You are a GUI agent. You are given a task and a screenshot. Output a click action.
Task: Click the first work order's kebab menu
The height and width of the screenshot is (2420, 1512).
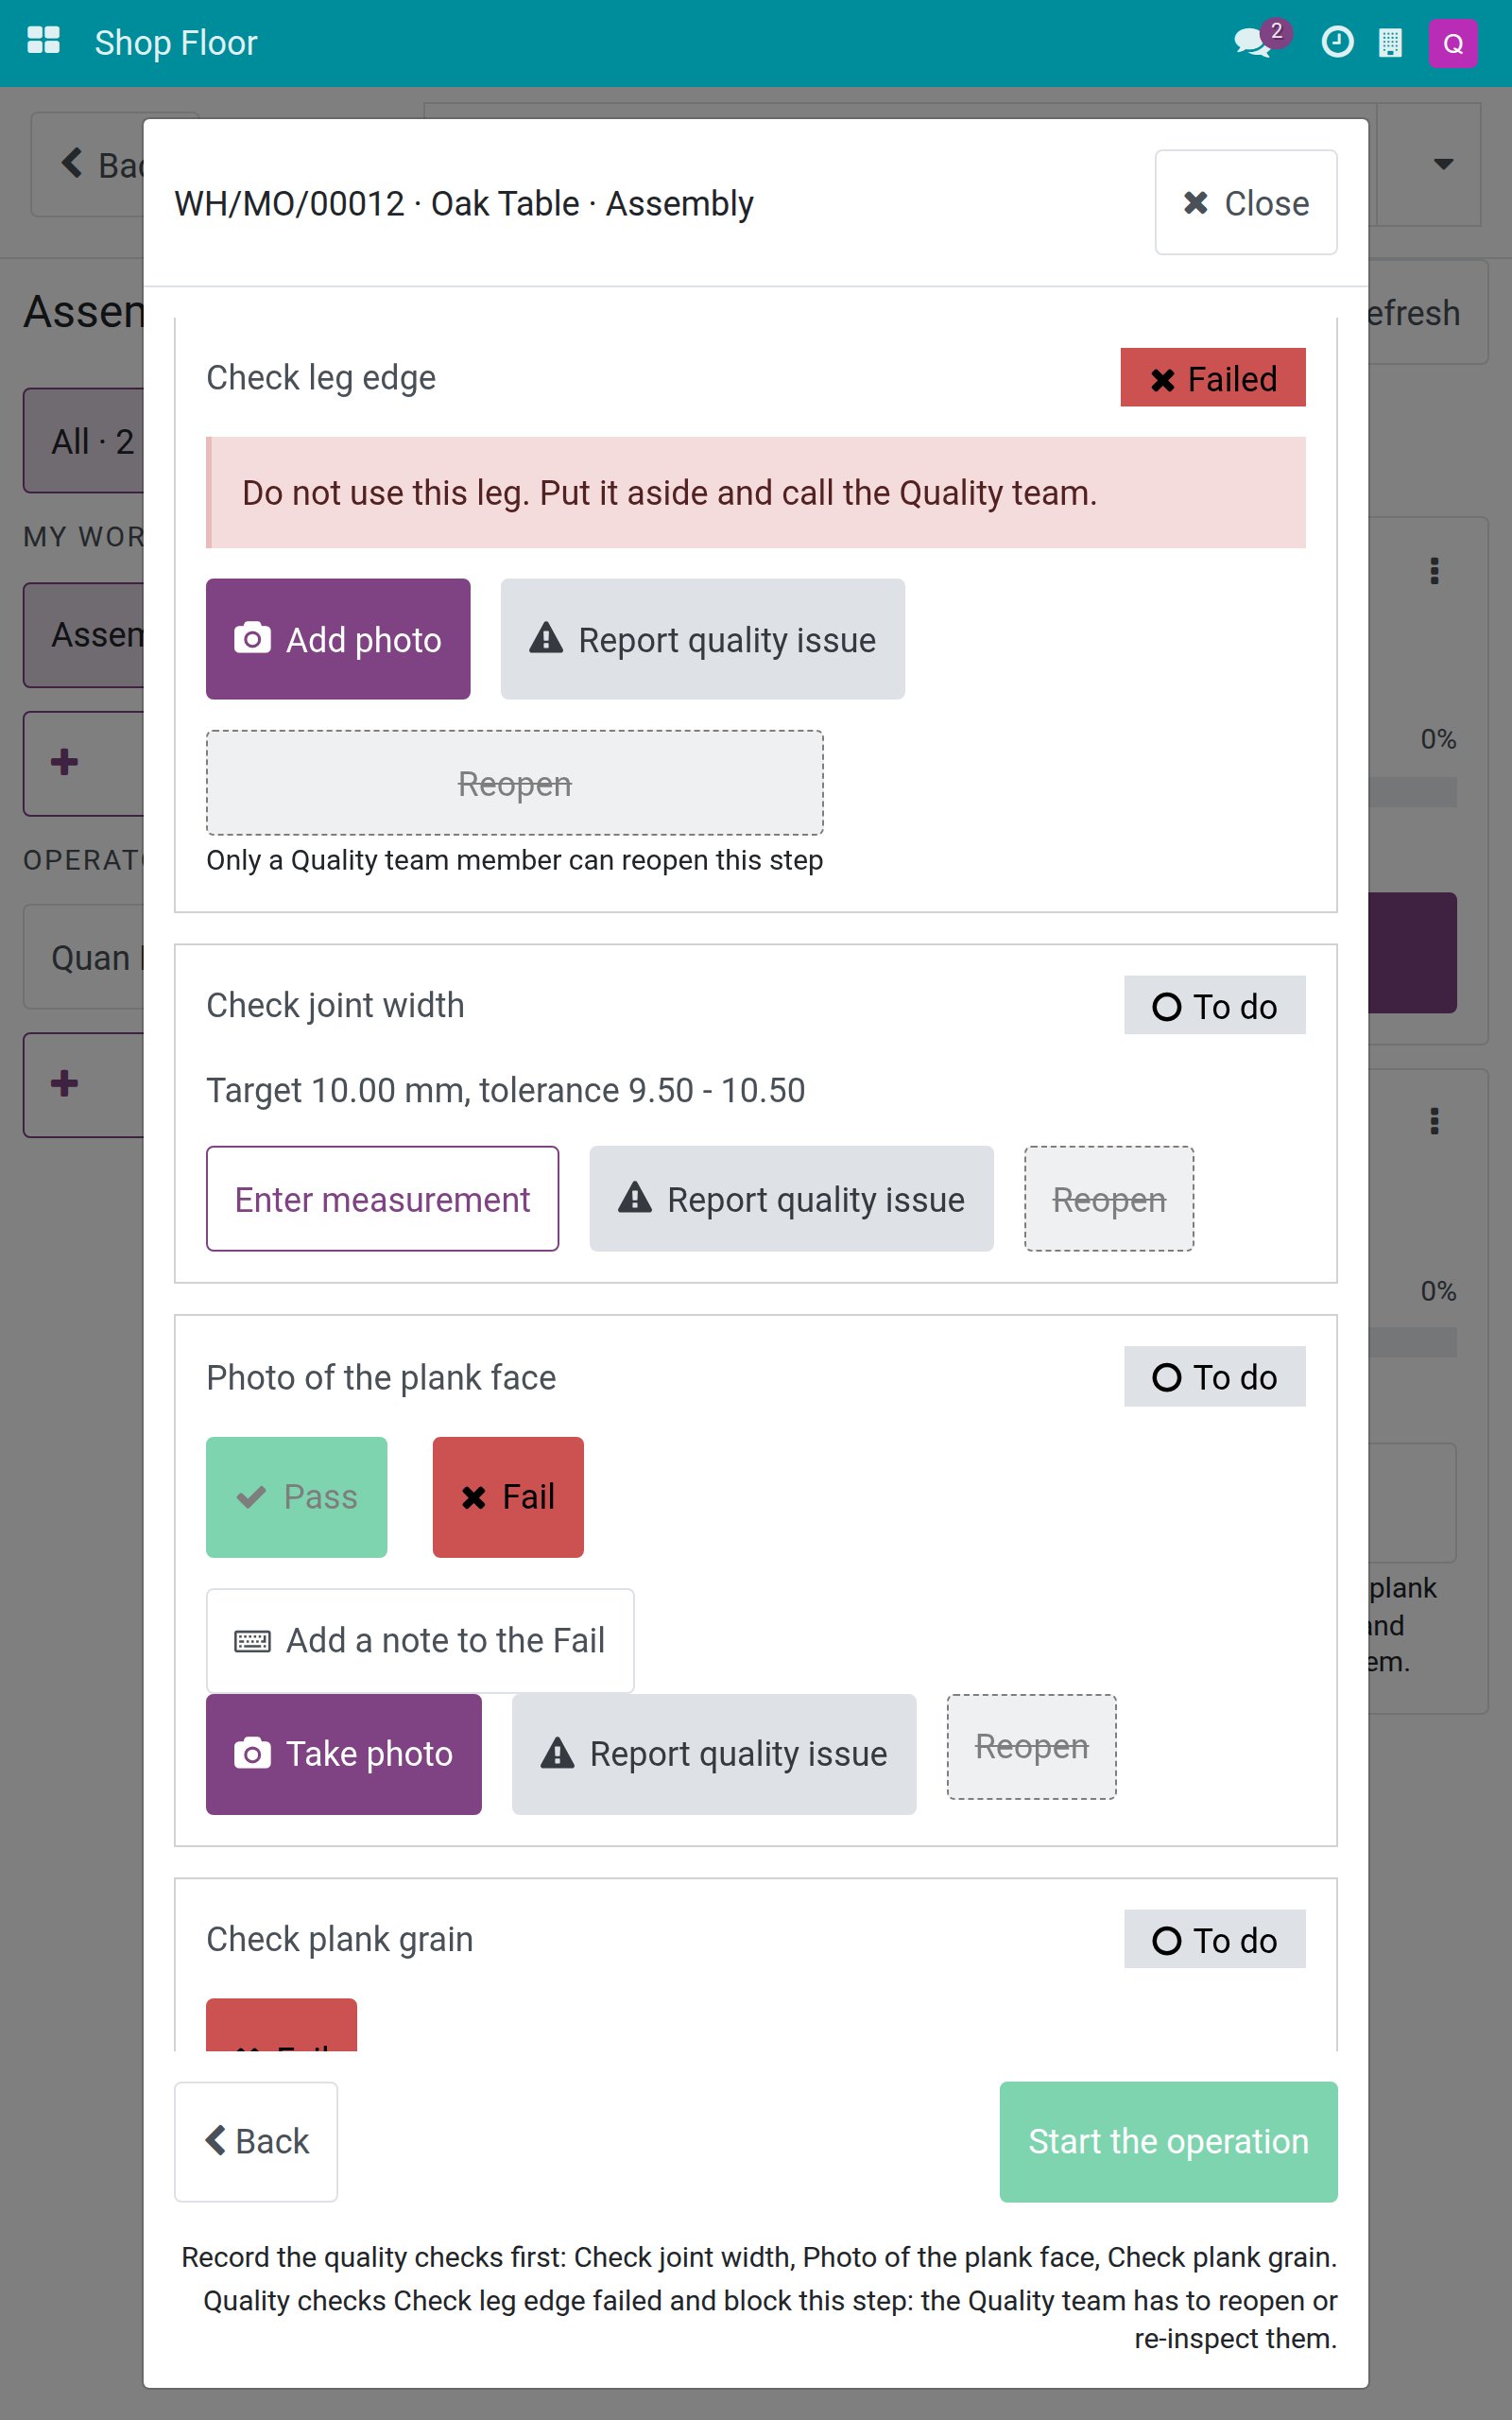tap(1434, 571)
